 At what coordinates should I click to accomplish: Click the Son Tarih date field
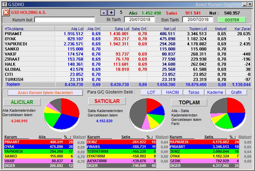tap(198, 20)
